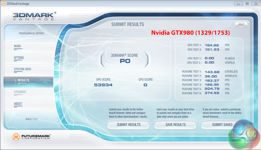Select GPU score value 53934
The height and width of the screenshot is (150, 261).
103,85
